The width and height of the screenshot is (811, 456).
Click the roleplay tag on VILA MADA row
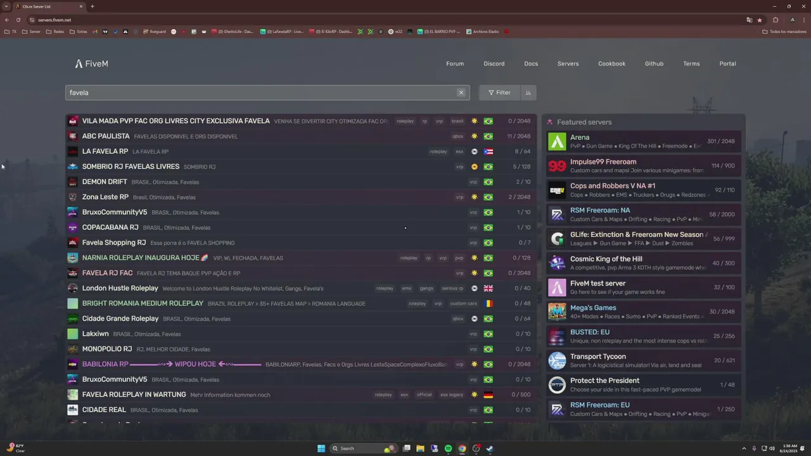click(405, 121)
